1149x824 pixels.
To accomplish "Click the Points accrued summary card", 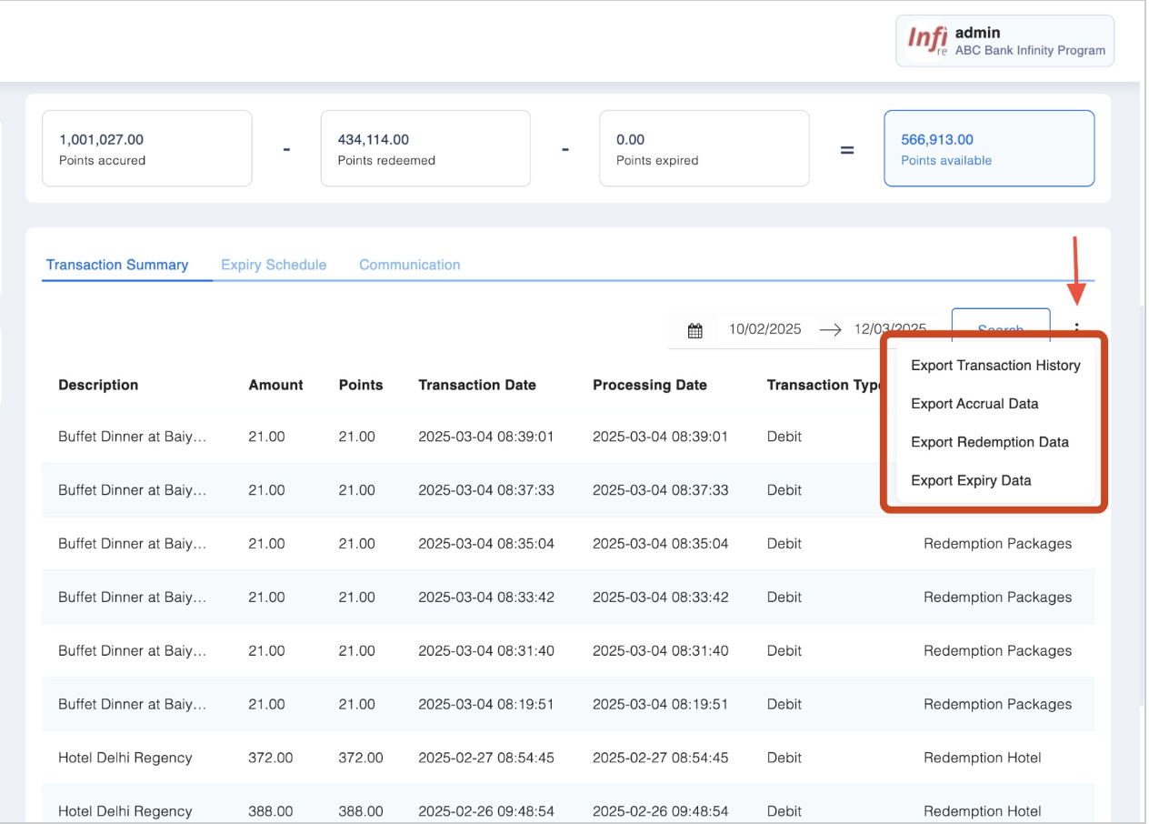I will (x=146, y=149).
